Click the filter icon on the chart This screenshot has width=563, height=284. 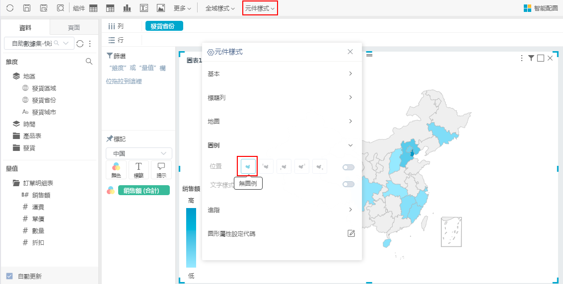(x=531, y=58)
